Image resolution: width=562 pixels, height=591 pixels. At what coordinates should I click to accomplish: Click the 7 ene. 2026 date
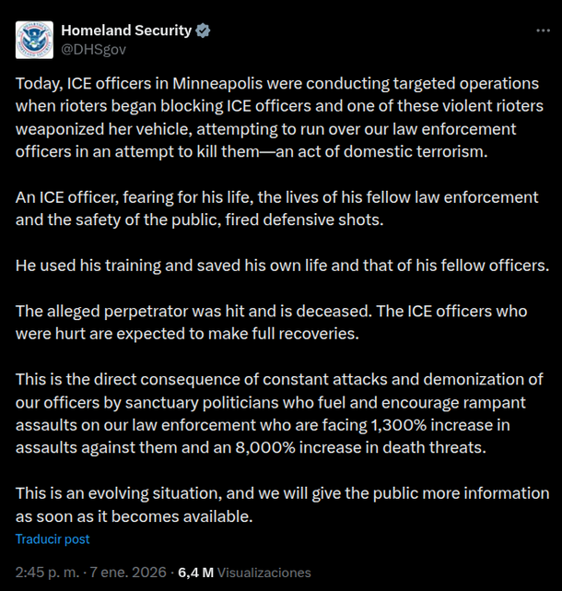pyautogui.click(x=135, y=573)
